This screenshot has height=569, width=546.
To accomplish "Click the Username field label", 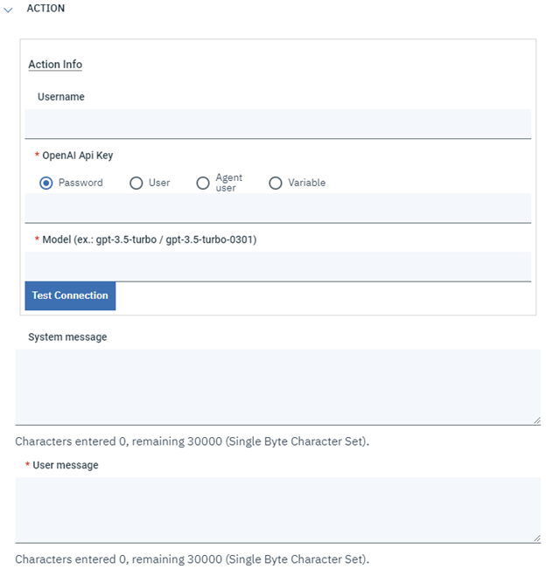I will [x=61, y=97].
